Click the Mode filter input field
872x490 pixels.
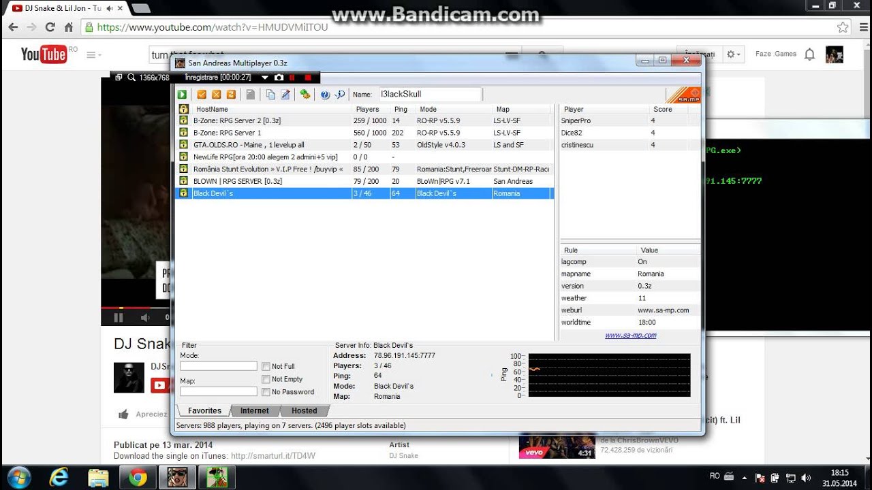(219, 366)
